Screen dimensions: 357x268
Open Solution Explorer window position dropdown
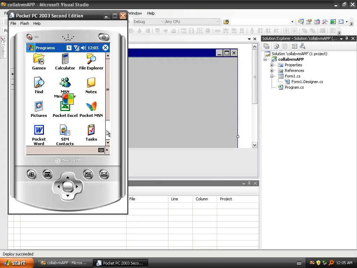pyautogui.click(x=341, y=39)
